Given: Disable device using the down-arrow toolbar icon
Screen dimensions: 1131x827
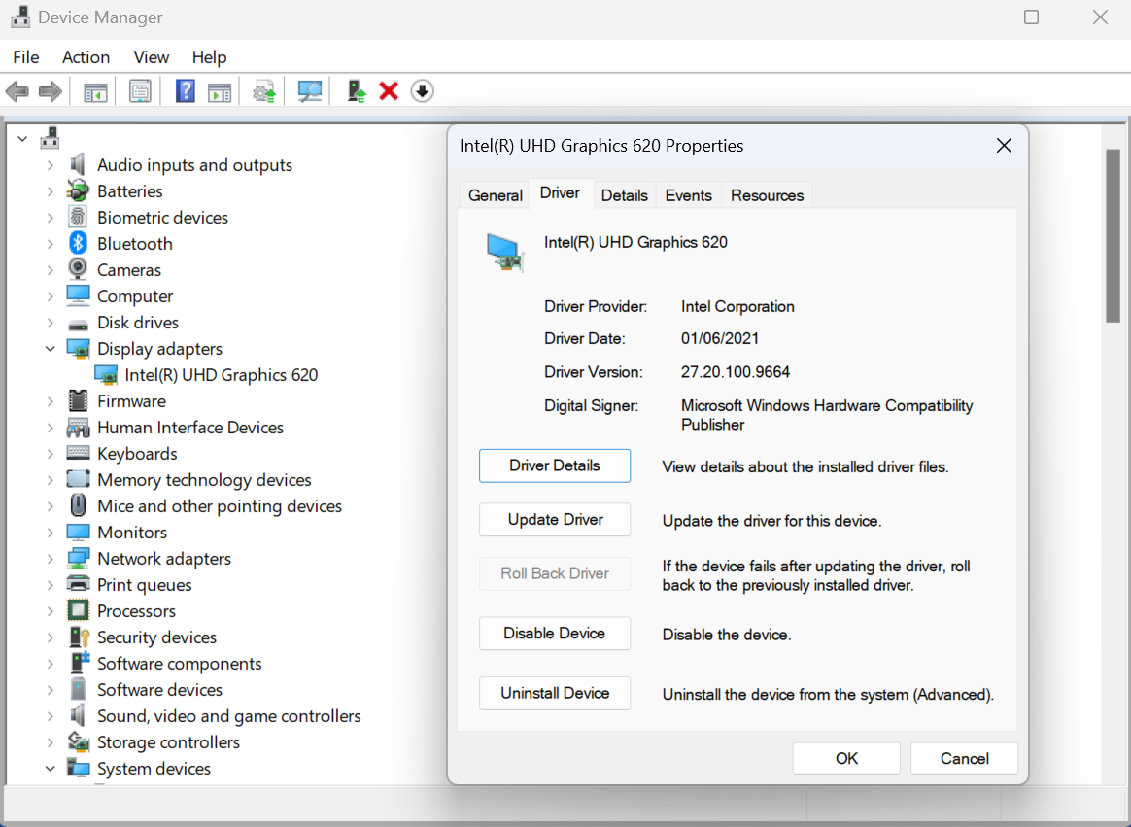Looking at the screenshot, I should (x=422, y=90).
